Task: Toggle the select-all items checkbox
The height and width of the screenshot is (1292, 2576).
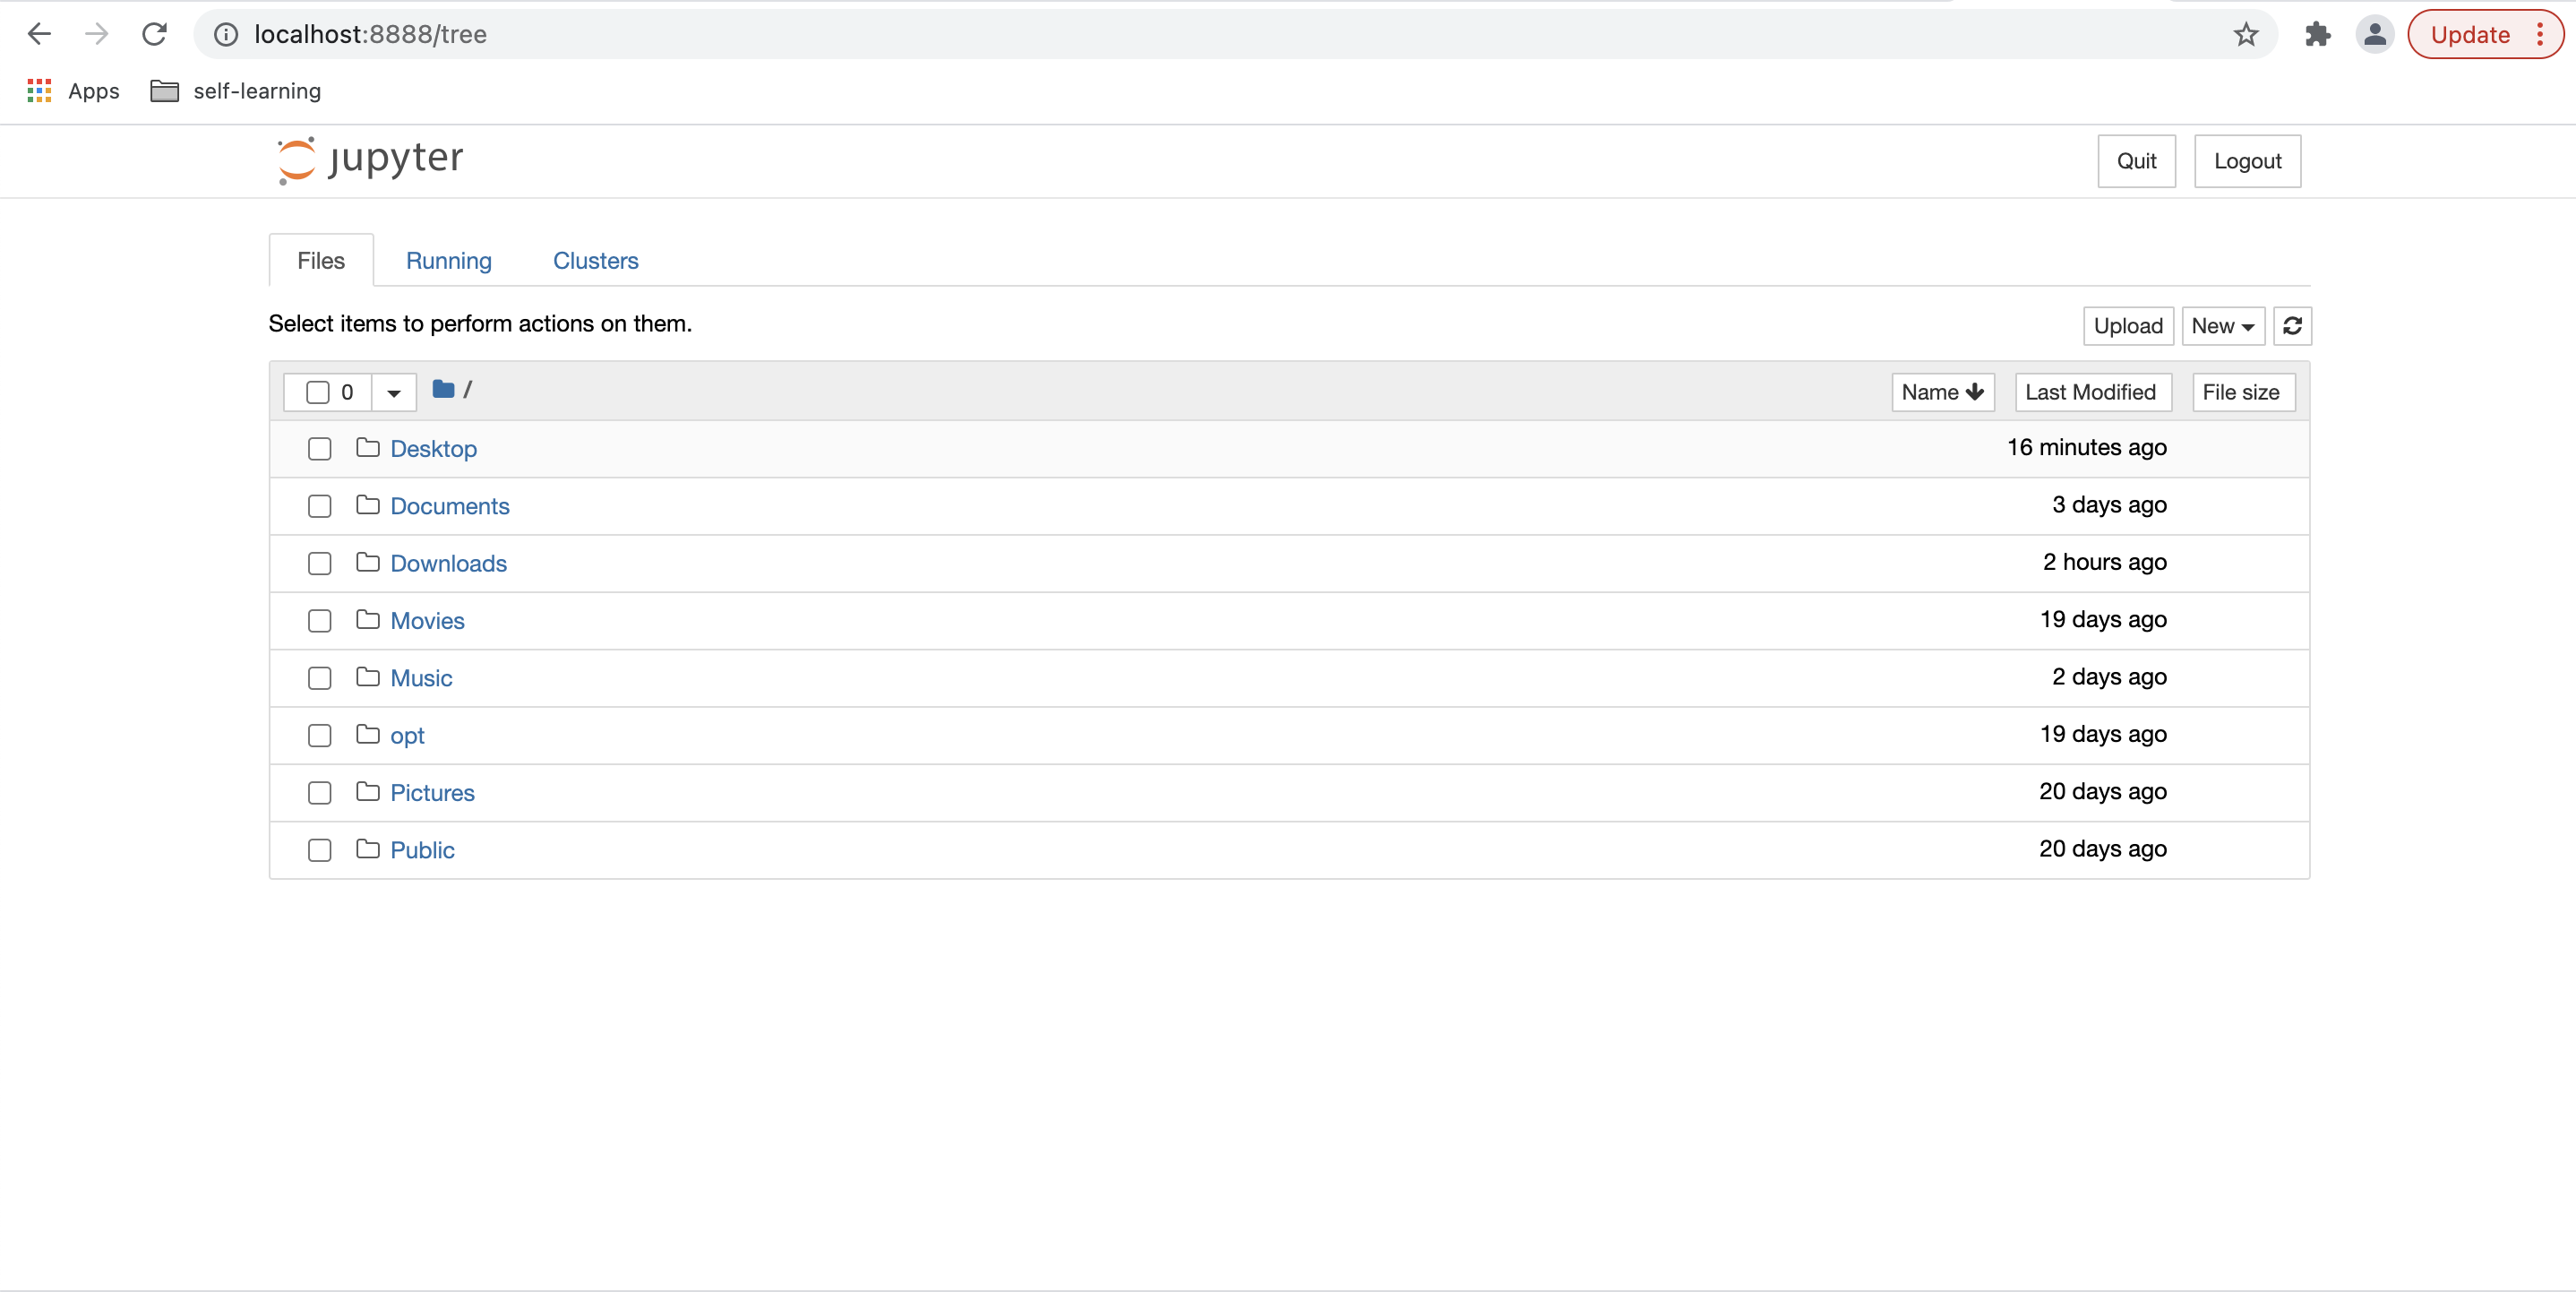Action: 317,392
